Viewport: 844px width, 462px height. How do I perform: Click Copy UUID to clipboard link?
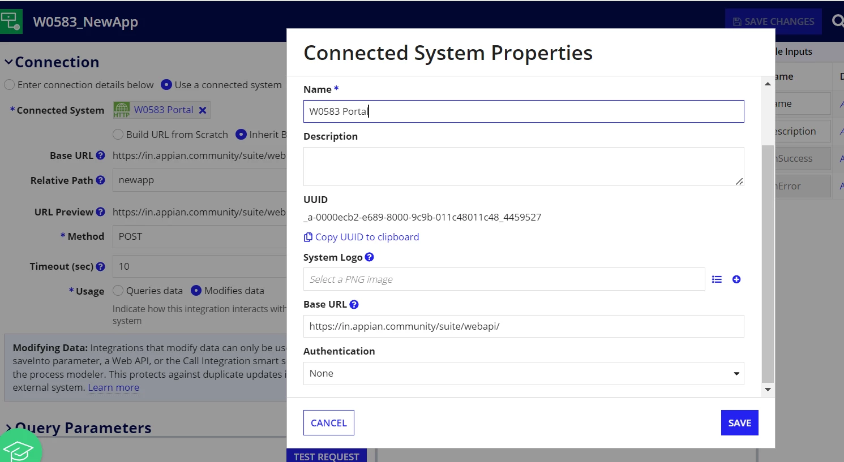(x=367, y=238)
